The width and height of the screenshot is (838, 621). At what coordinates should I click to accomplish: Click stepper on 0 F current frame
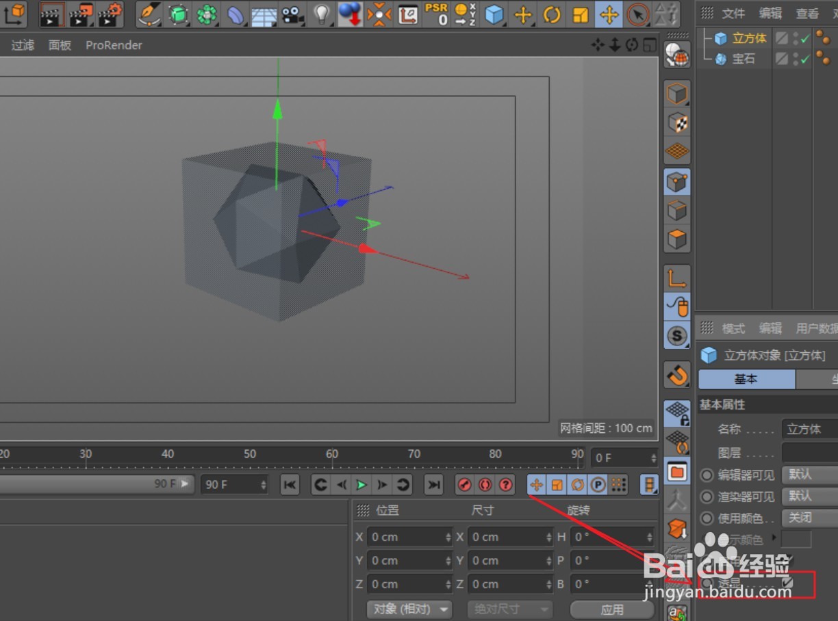point(654,458)
